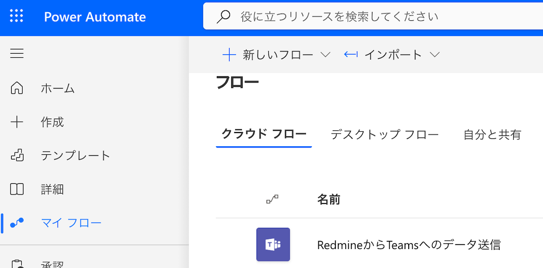Open the app launcher waffle grid
The image size is (543, 268).
click(x=16, y=16)
